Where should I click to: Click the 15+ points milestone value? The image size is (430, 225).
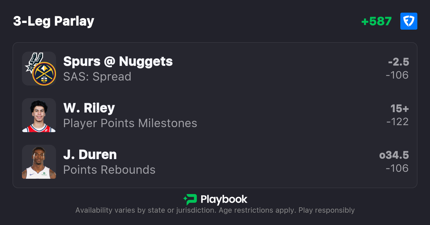pyautogui.click(x=400, y=109)
